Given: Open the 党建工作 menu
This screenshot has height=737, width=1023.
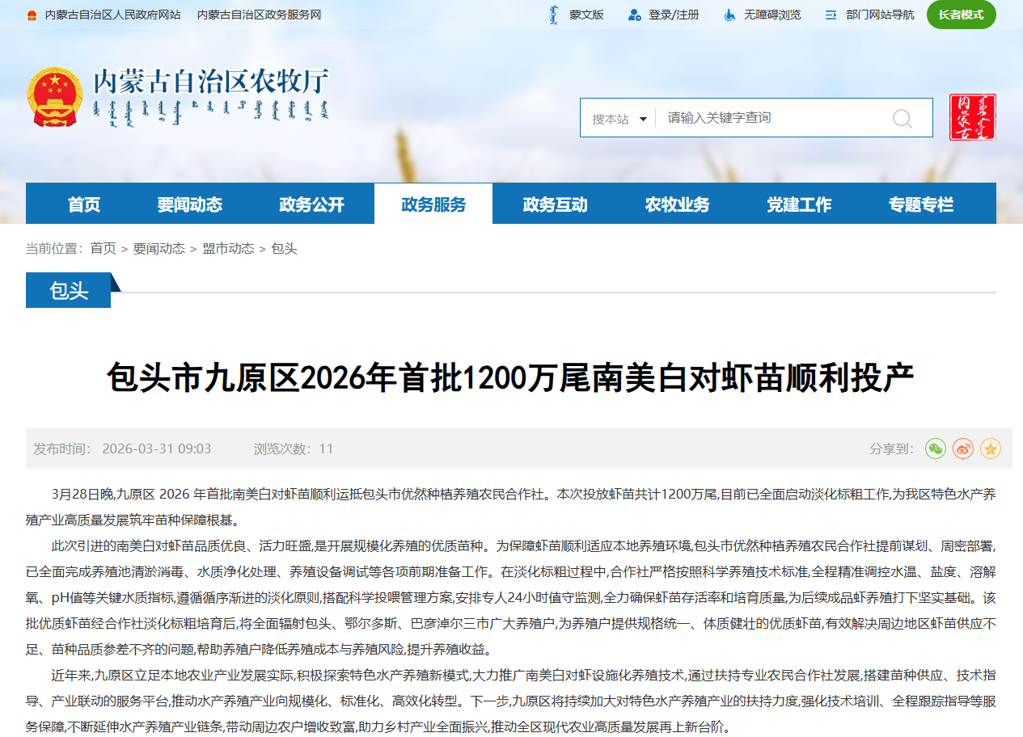Looking at the screenshot, I should [x=799, y=203].
